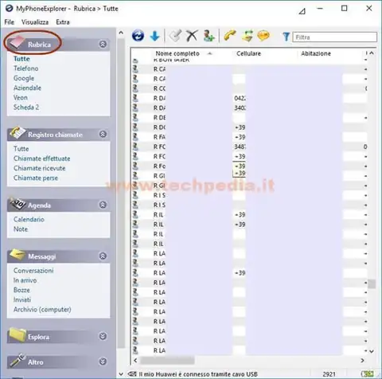Open the Extra menu

pyautogui.click(x=63, y=22)
